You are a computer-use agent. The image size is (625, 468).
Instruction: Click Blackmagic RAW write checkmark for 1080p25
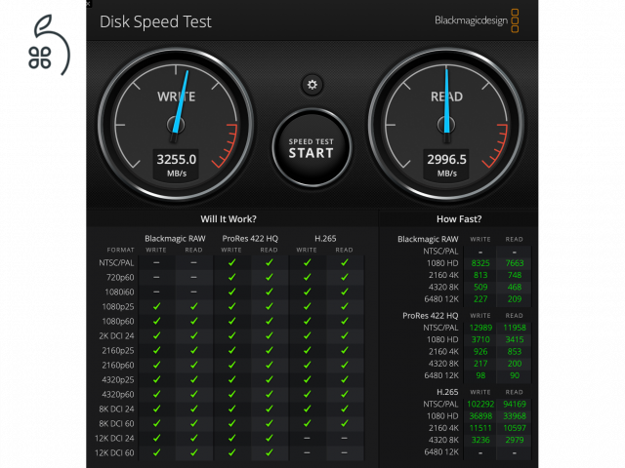click(x=156, y=306)
